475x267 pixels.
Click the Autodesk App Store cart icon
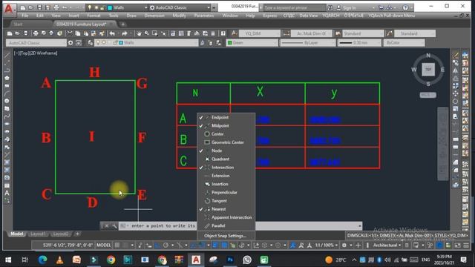[x=381, y=7]
